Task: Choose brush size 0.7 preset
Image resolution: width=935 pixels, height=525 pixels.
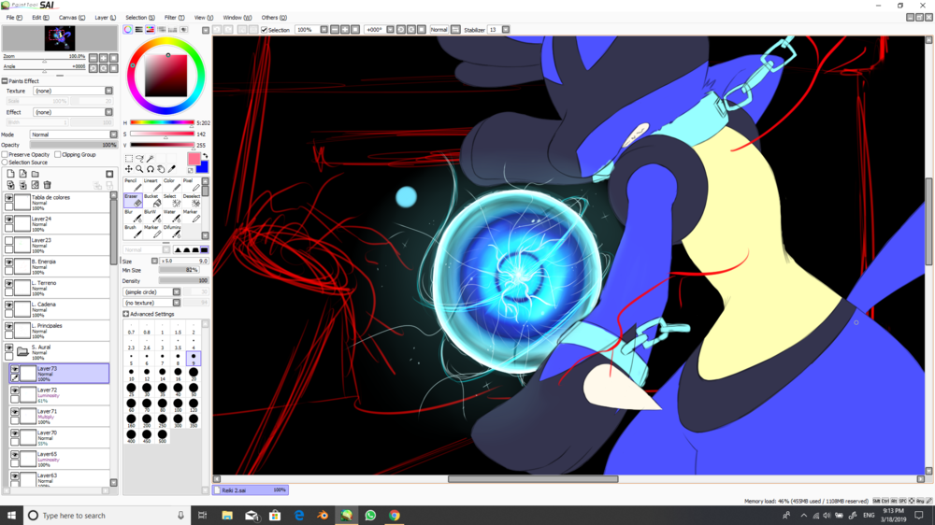Action: (x=131, y=328)
